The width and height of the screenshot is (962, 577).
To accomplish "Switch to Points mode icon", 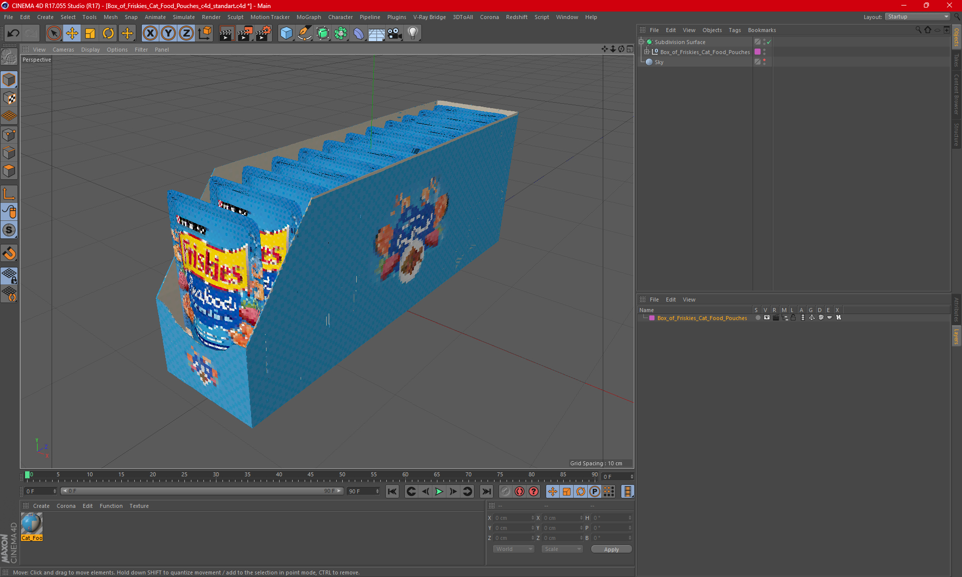I will coord(9,135).
